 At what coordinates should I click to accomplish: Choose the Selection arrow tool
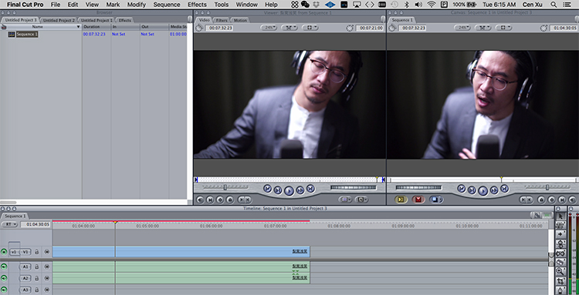click(560, 216)
